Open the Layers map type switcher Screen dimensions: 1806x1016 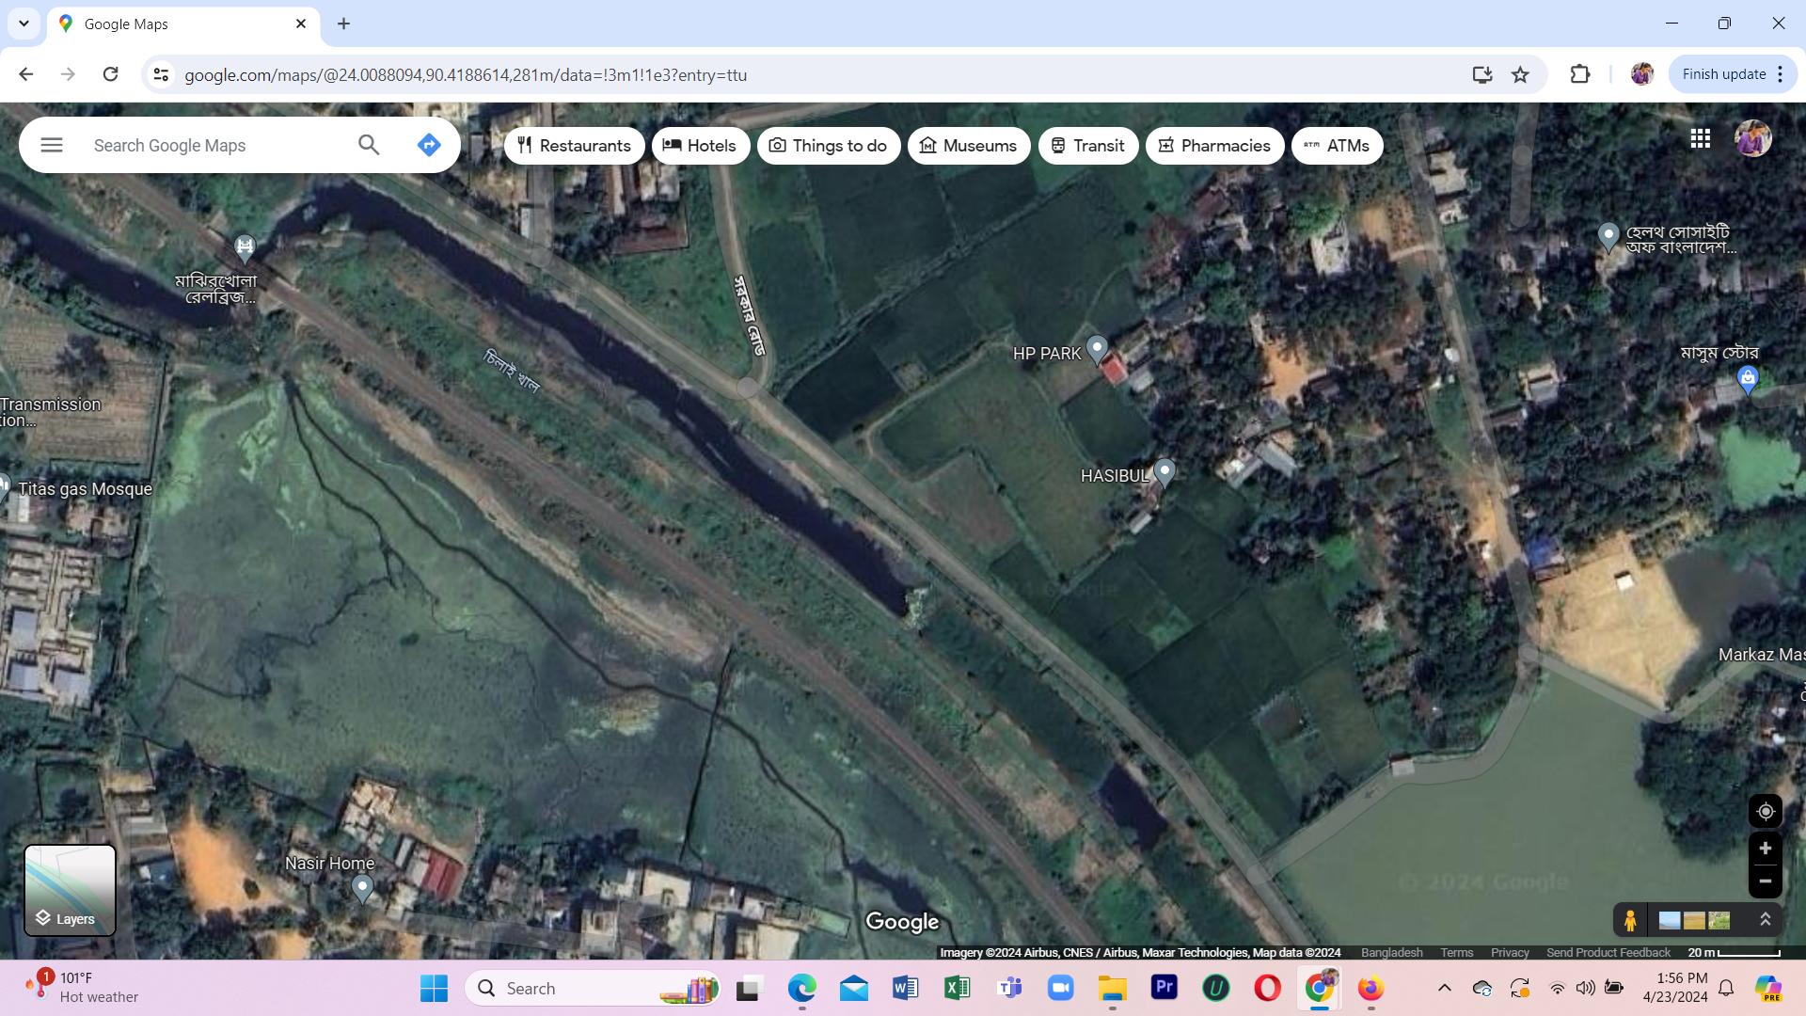pyautogui.click(x=70, y=890)
